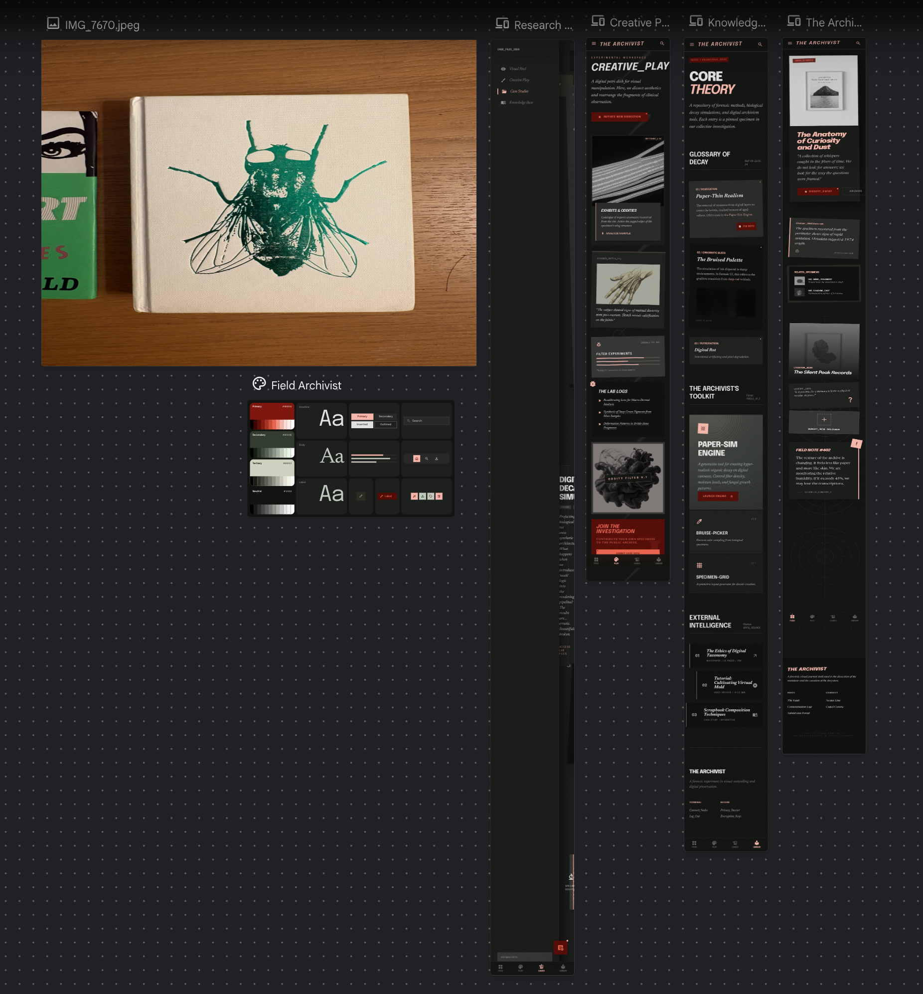Click the search icon in the Core Theory screen header
The width and height of the screenshot is (923, 994).
760,44
